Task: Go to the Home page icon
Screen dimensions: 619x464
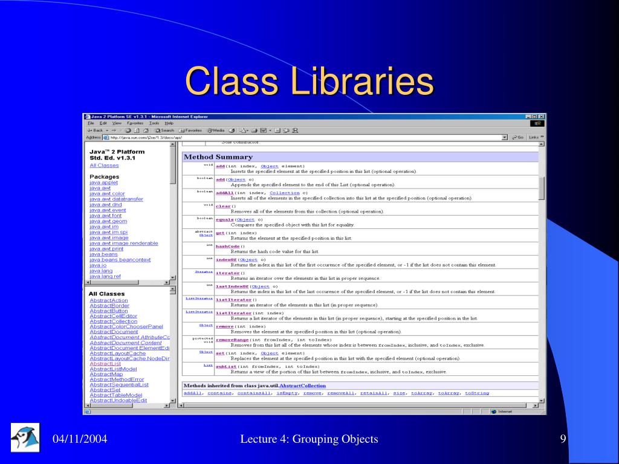Action: (x=146, y=130)
